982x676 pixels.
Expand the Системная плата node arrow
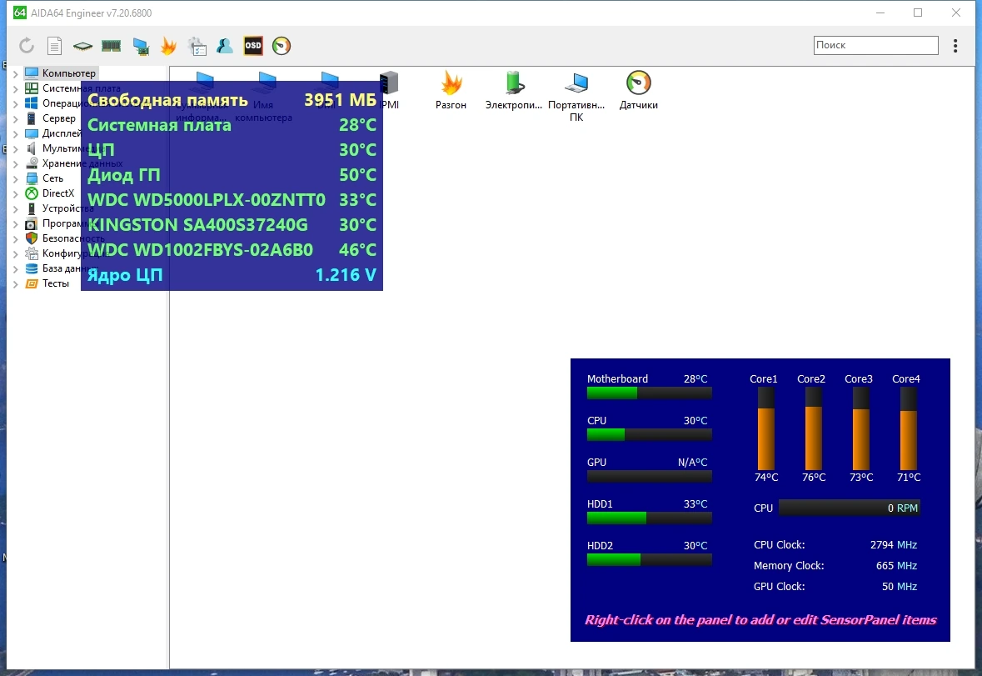pyautogui.click(x=16, y=88)
